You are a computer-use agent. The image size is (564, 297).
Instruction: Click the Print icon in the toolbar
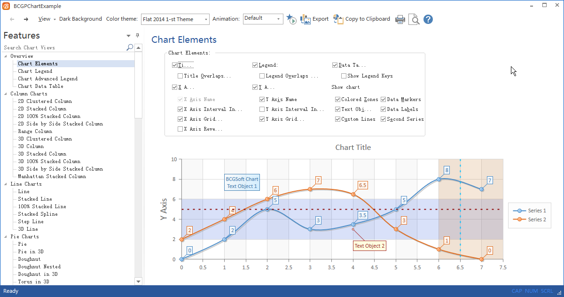pyautogui.click(x=400, y=19)
